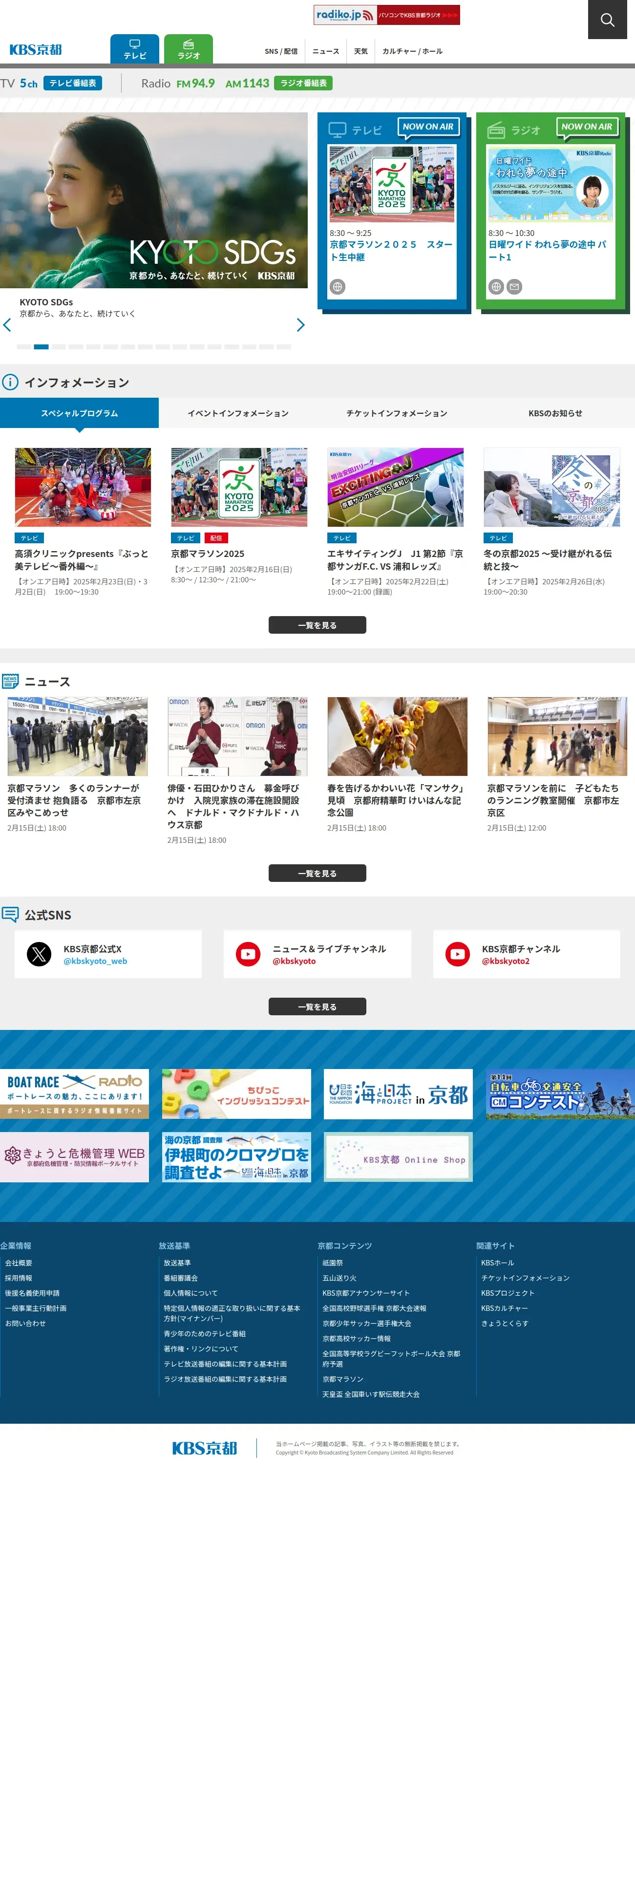
Task: Open 京都高校サッカー情報 footer link
Action: (x=357, y=1338)
